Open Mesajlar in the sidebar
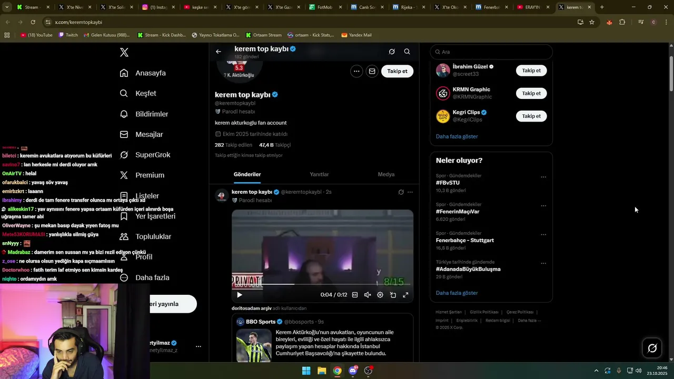This screenshot has width=674, height=379. point(141,134)
